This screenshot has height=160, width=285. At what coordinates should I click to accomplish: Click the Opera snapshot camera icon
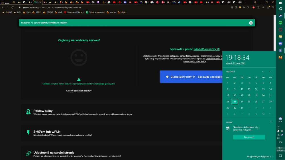pos(236,7)
